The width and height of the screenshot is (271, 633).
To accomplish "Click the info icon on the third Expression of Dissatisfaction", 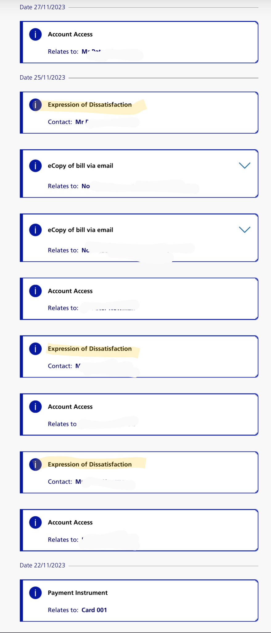I will 35,464.
